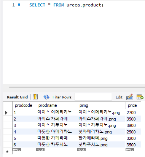This screenshot has width=145, height=157.
Task: Select prodname cell 아이스 카푸치노
Action: point(57,125)
